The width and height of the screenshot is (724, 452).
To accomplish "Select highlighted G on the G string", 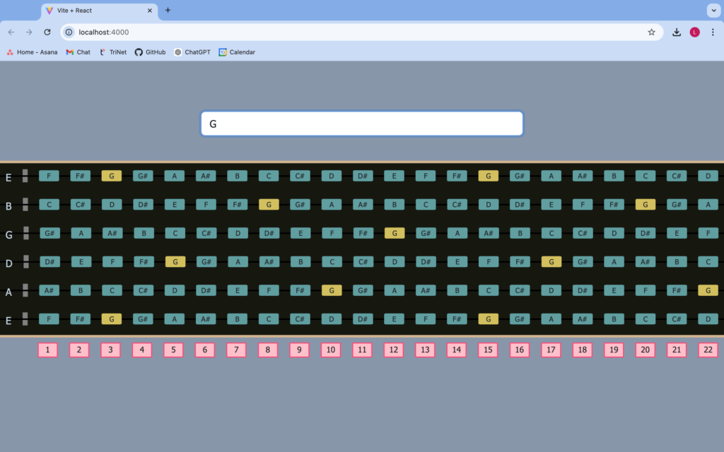I will coord(394,233).
